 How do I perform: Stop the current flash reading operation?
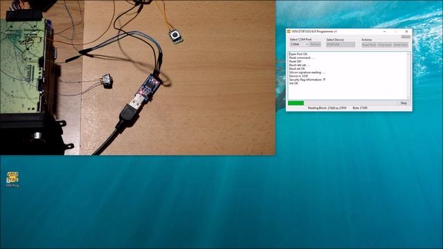(x=404, y=103)
